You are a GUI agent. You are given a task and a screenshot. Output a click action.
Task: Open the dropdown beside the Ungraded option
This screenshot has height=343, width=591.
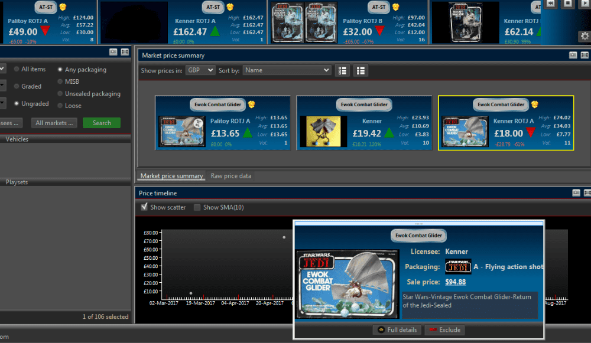point(2,103)
